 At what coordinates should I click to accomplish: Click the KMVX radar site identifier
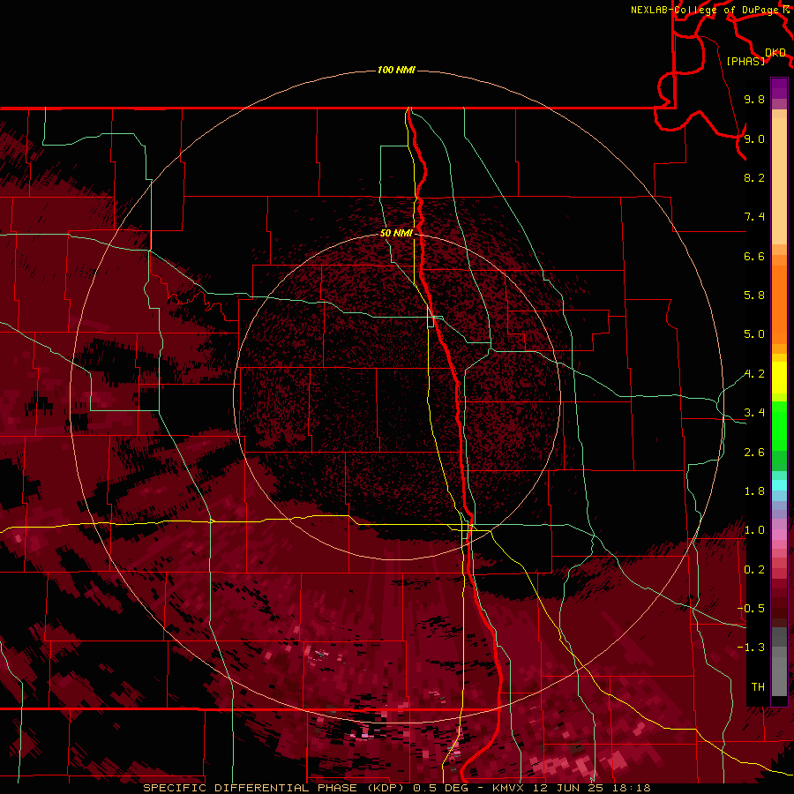(508, 788)
